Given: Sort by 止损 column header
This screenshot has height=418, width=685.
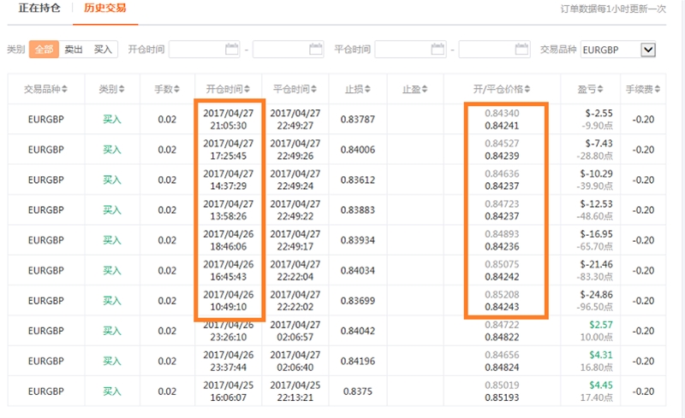Looking at the screenshot, I should click(x=357, y=89).
